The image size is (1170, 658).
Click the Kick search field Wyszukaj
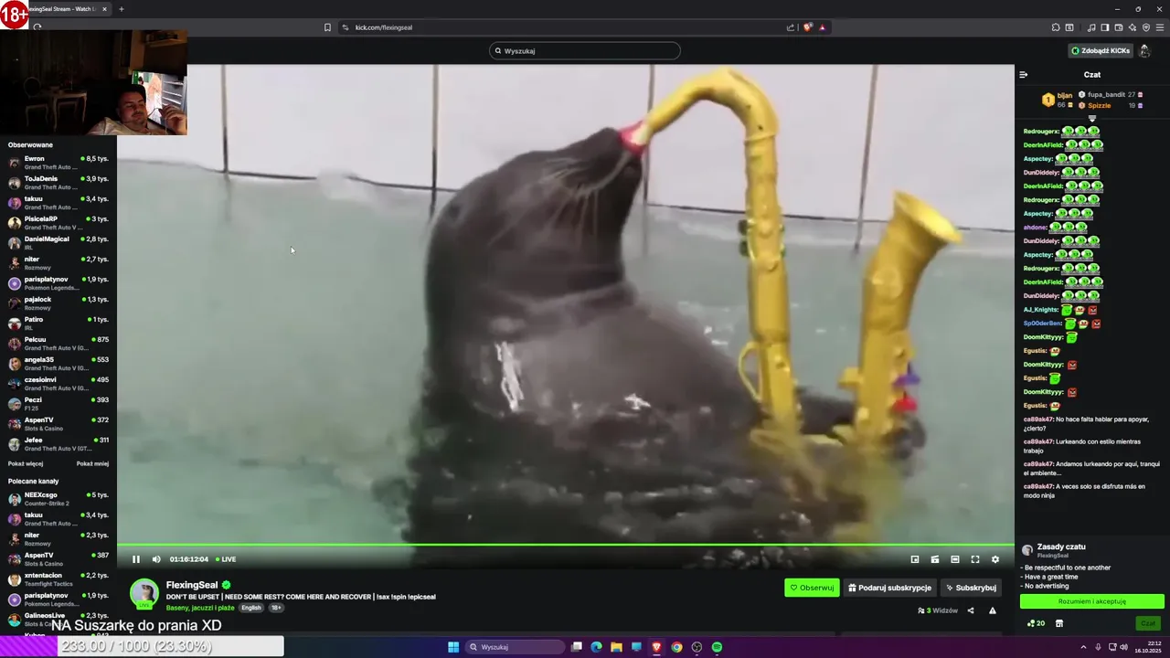585,51
